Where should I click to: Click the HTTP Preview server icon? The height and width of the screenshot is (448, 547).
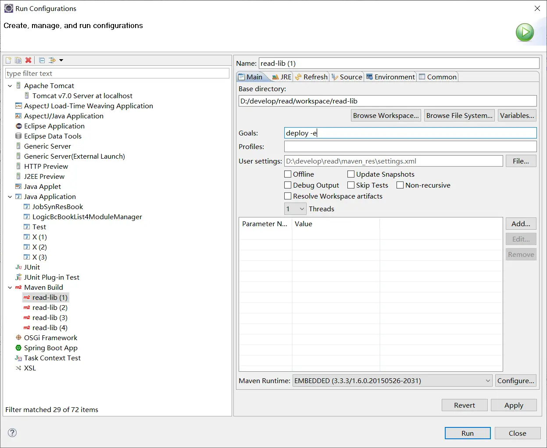coord(18,166)
